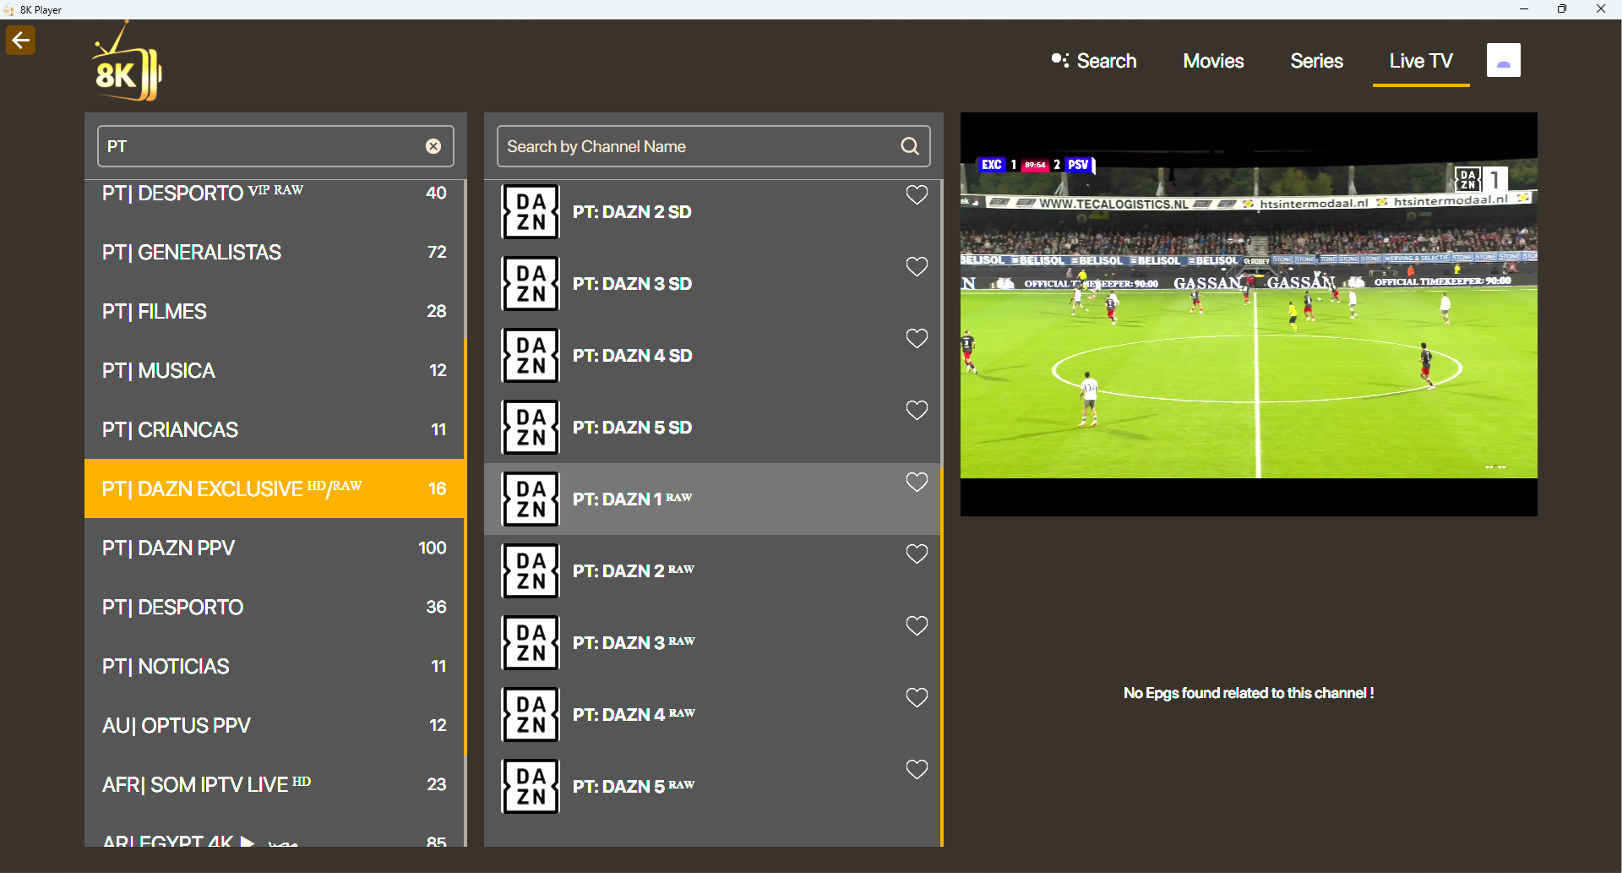Click the category list scrollbar
Screen dimensions: 1622x873
[465, 547]
